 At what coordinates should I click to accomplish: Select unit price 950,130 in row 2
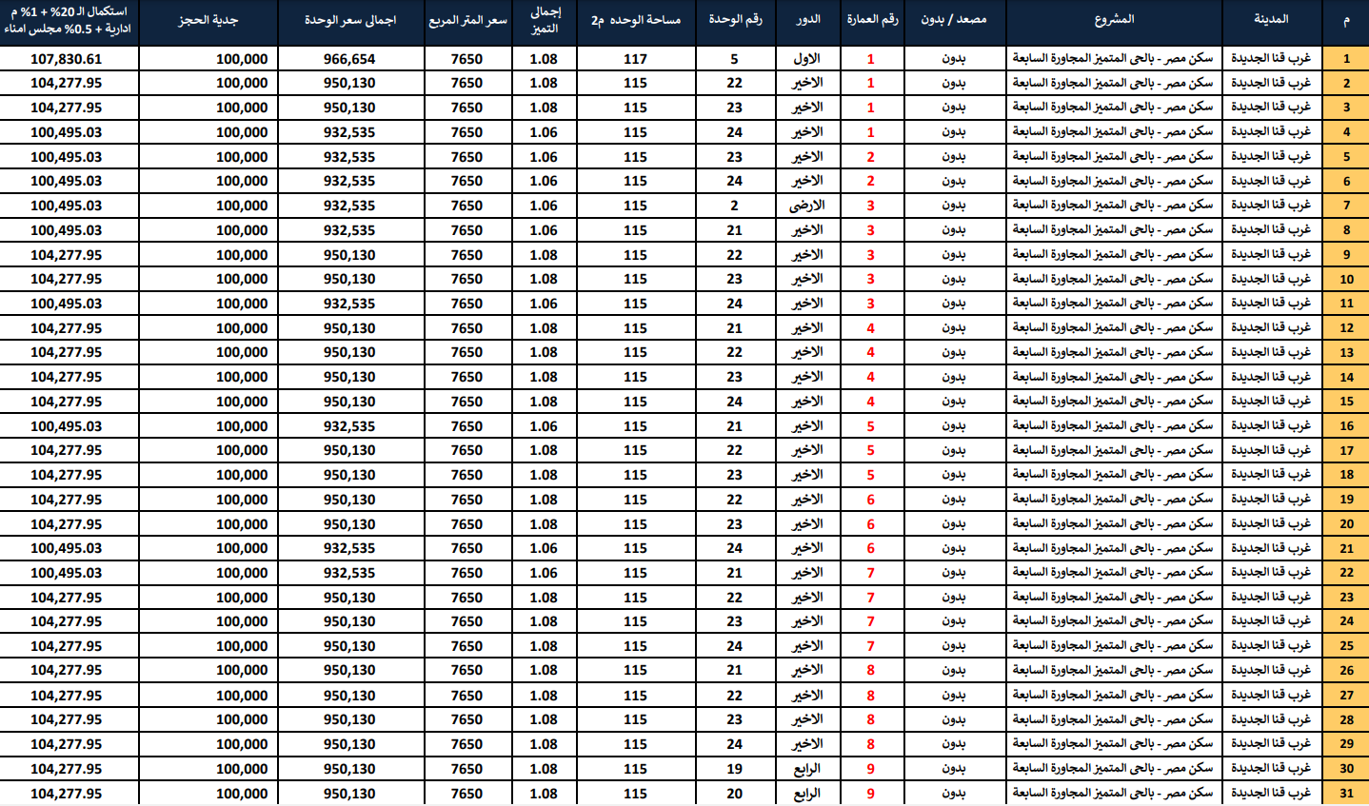pyautogui.click(x=349, y=83)
